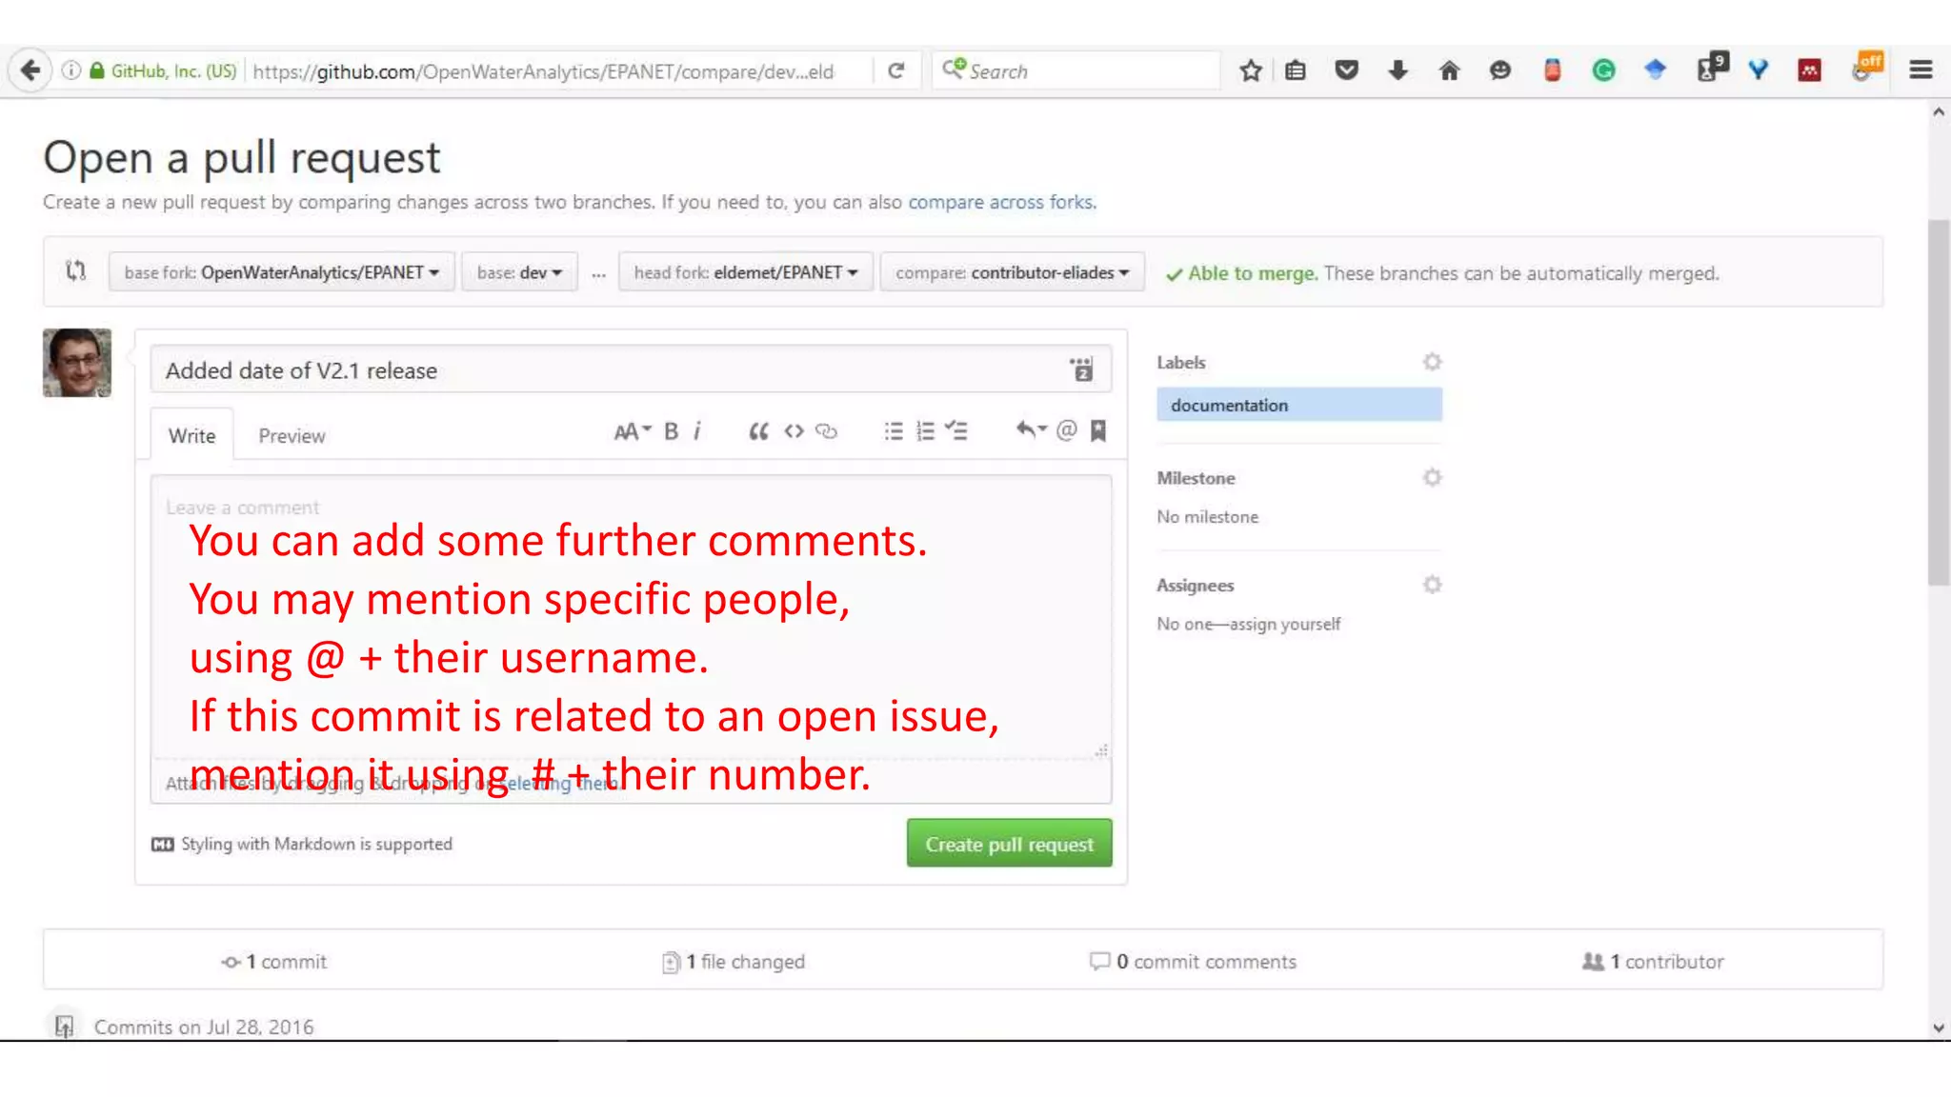Image resolution: width=1951 pixels, height=1097 pixels.
Task: Apply bold formatting with the B icon
Action: click(672, 431)
